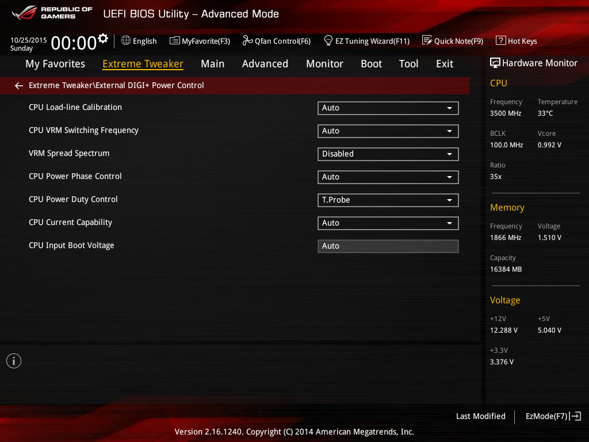Switch to EzMode(F7)
Screen dimensions: 589x442
pyautogui.click(x=553, y=416)
